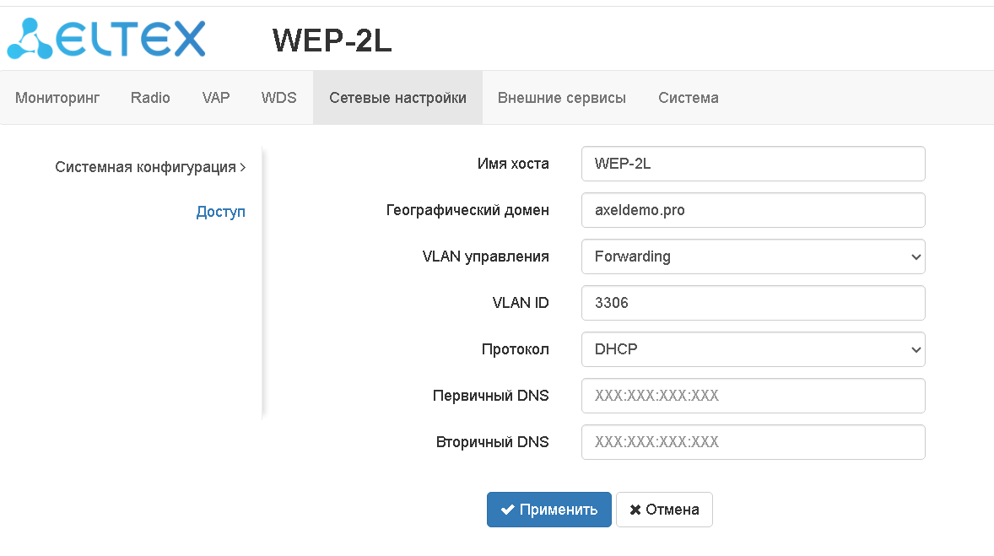Switch to the Мониторинг tab
Screen dimensions: 994x556
click(x=57, y=98)
